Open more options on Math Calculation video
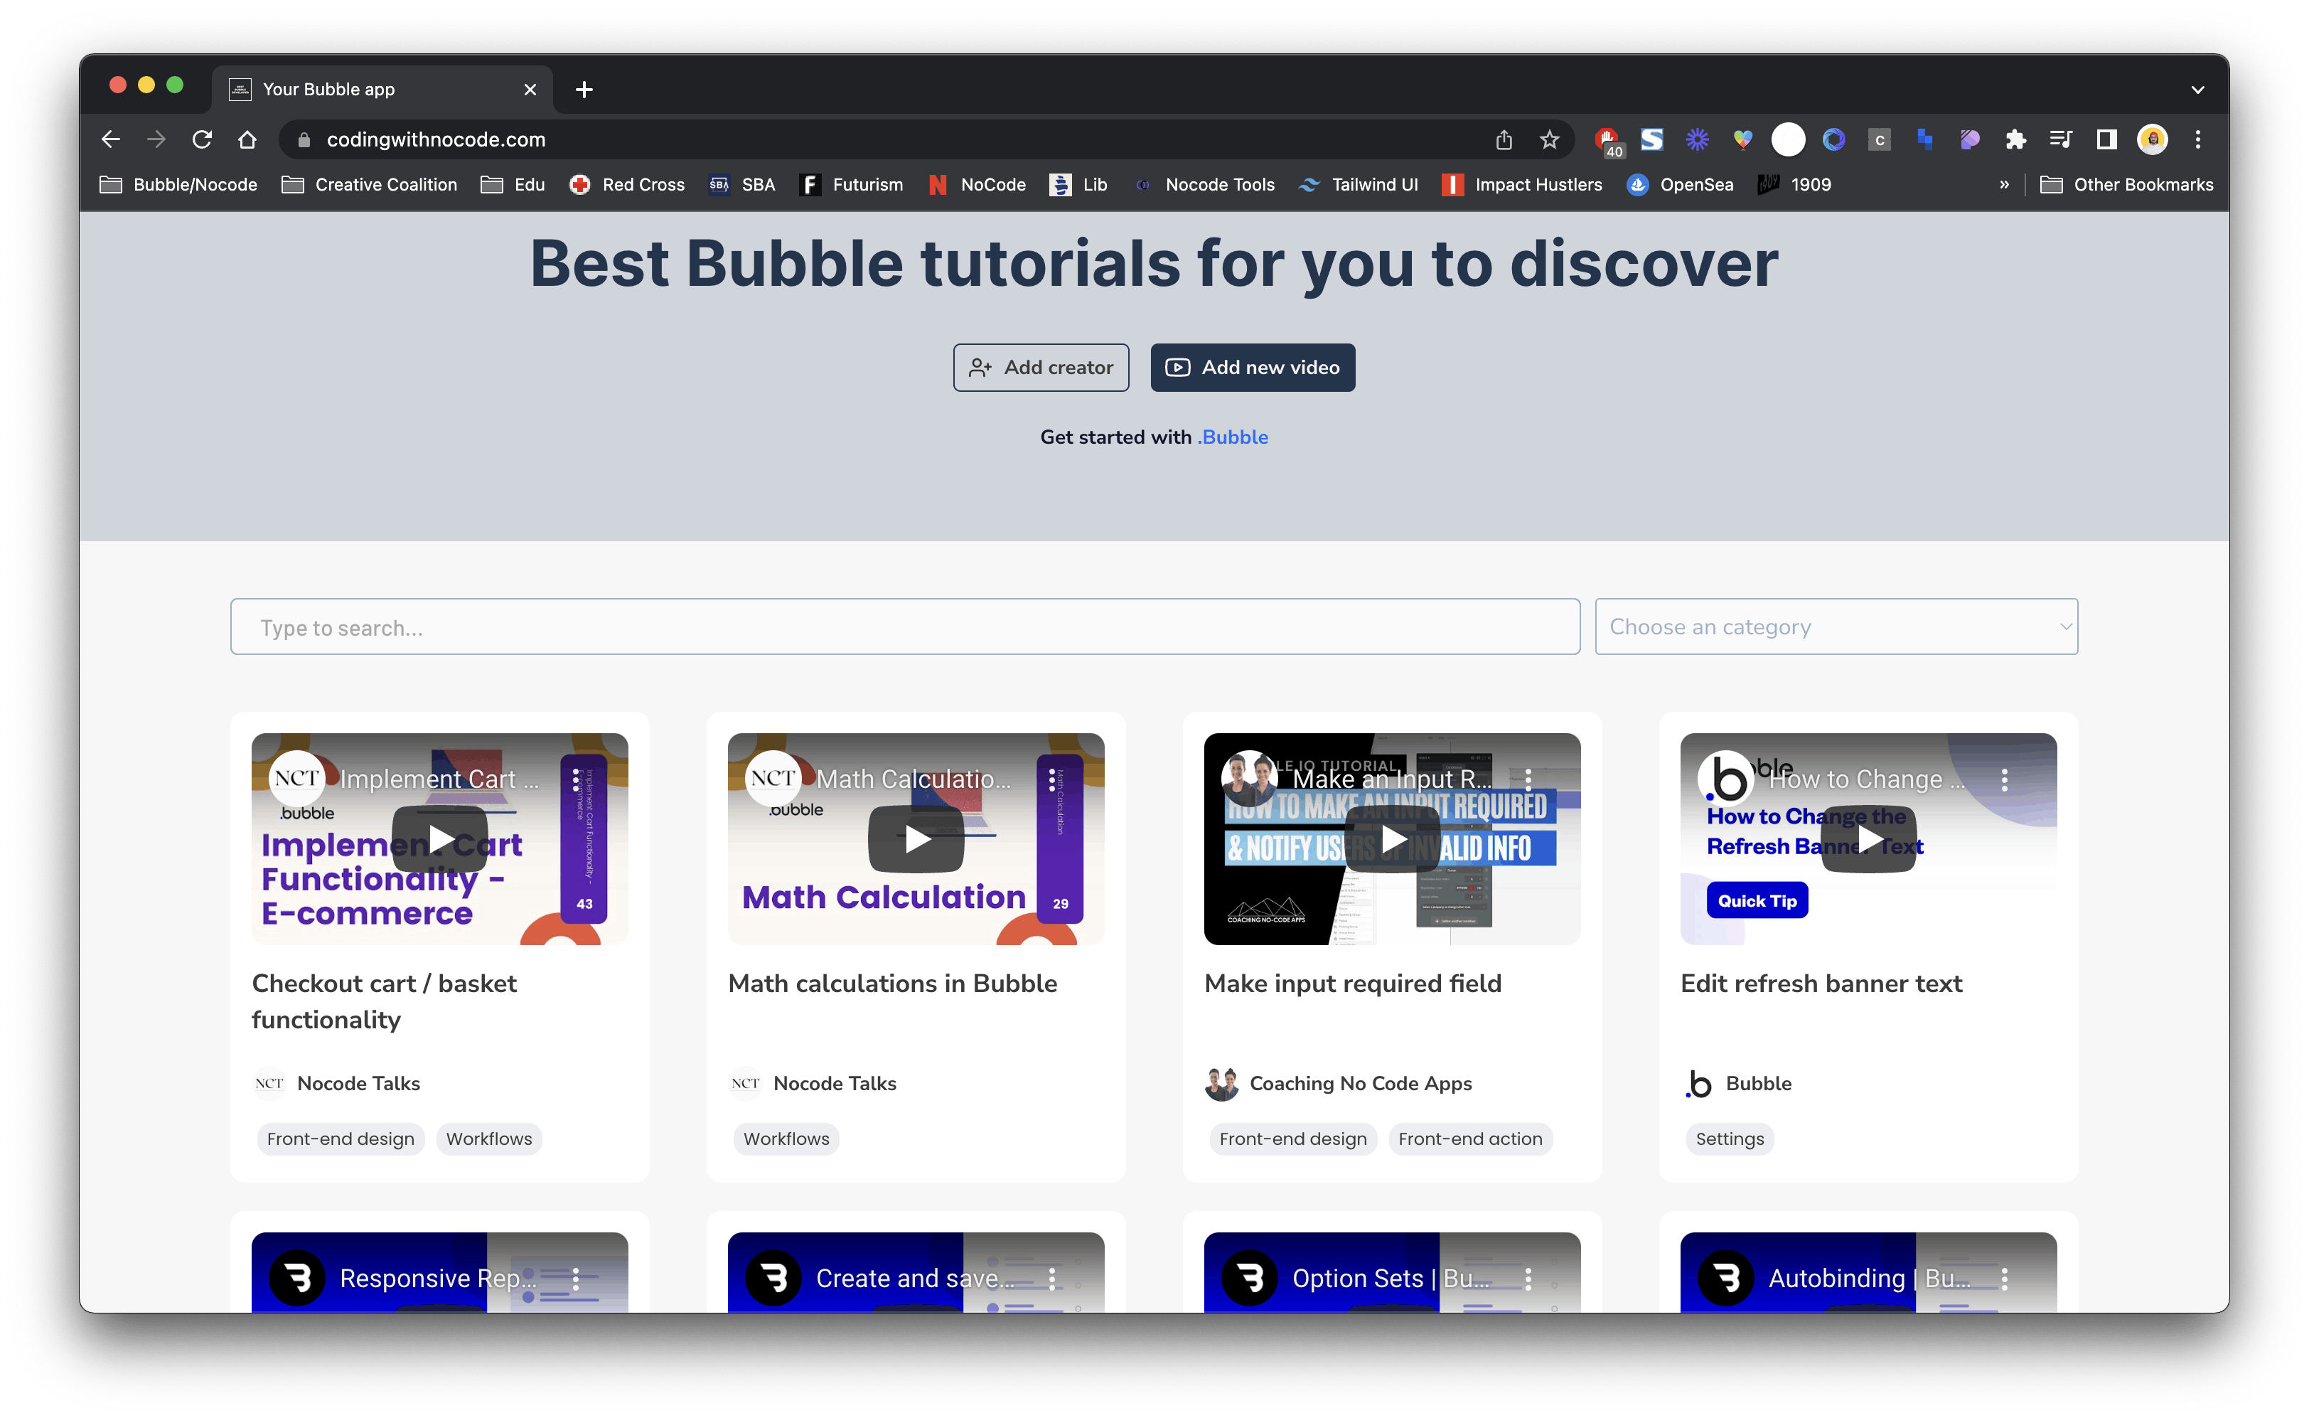This screenshot has width=2309, height=1418. click(x=1052, y=779)
